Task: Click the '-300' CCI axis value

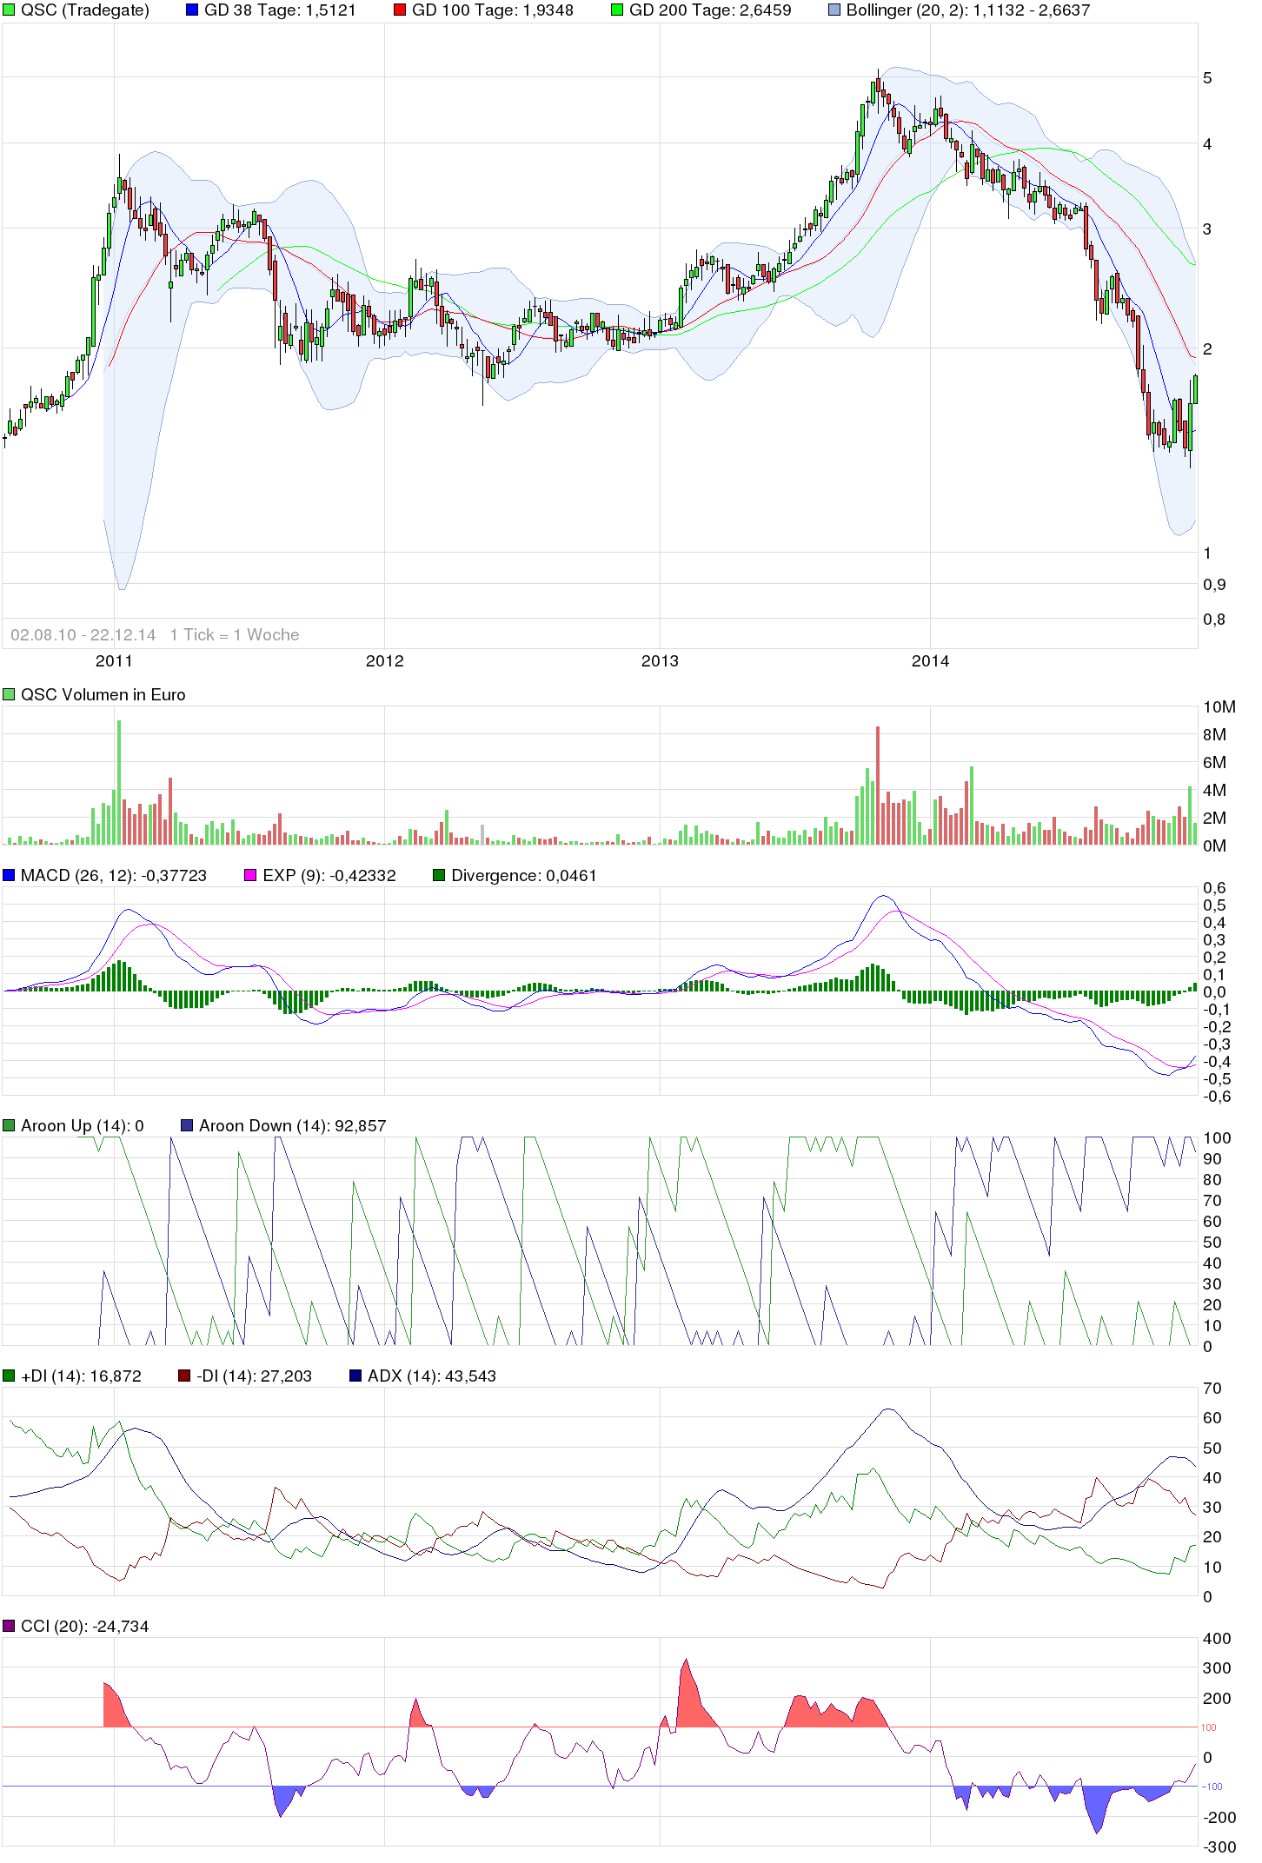Action: tap(1219, 1847)
